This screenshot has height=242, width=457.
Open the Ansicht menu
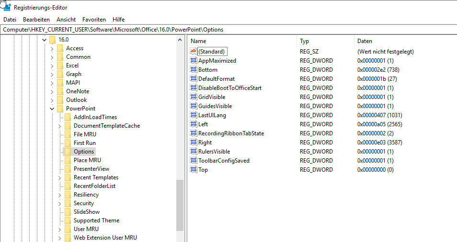click(66, 20)
